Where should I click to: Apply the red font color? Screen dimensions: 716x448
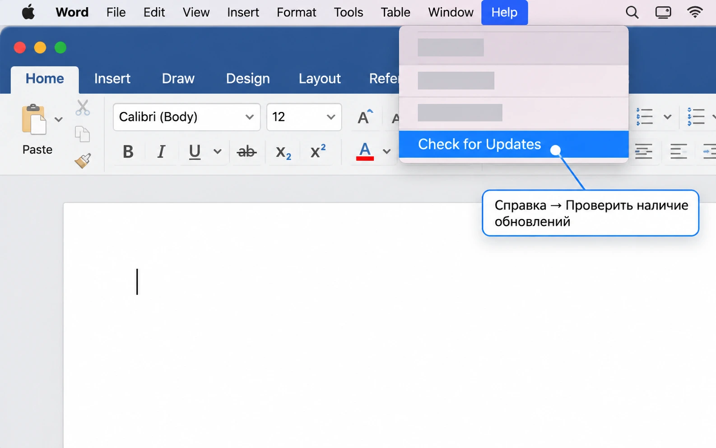(365, 151)
